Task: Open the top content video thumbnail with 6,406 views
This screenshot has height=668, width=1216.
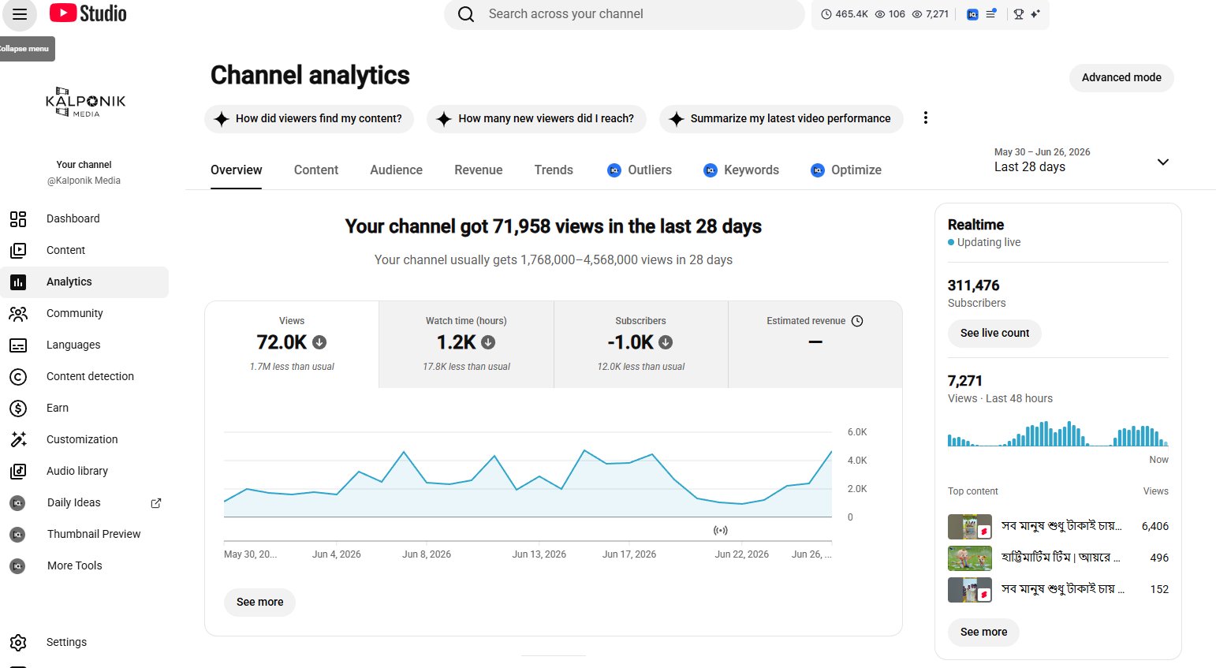Action: tap(970, 526)
